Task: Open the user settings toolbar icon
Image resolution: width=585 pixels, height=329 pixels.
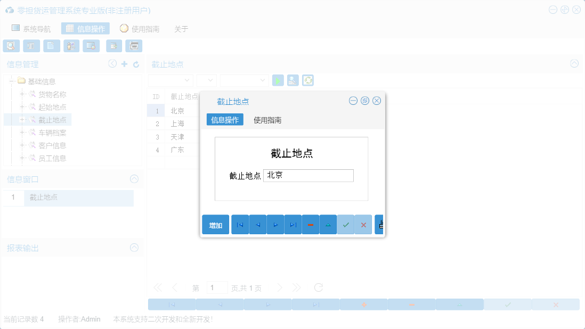Action: (71, 46)
